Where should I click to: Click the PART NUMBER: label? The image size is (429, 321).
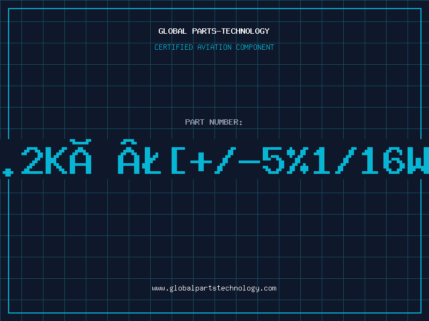(x=214, y=122)
